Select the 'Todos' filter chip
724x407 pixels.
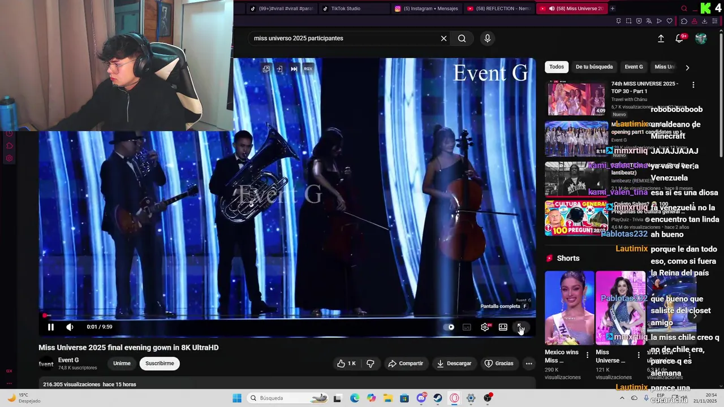click(557, 67)
